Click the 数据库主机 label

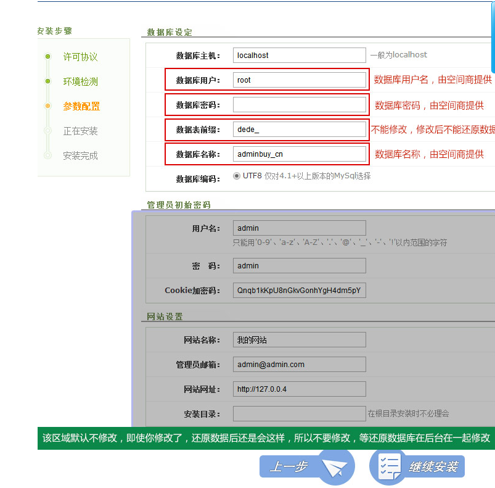click(198, 56)
